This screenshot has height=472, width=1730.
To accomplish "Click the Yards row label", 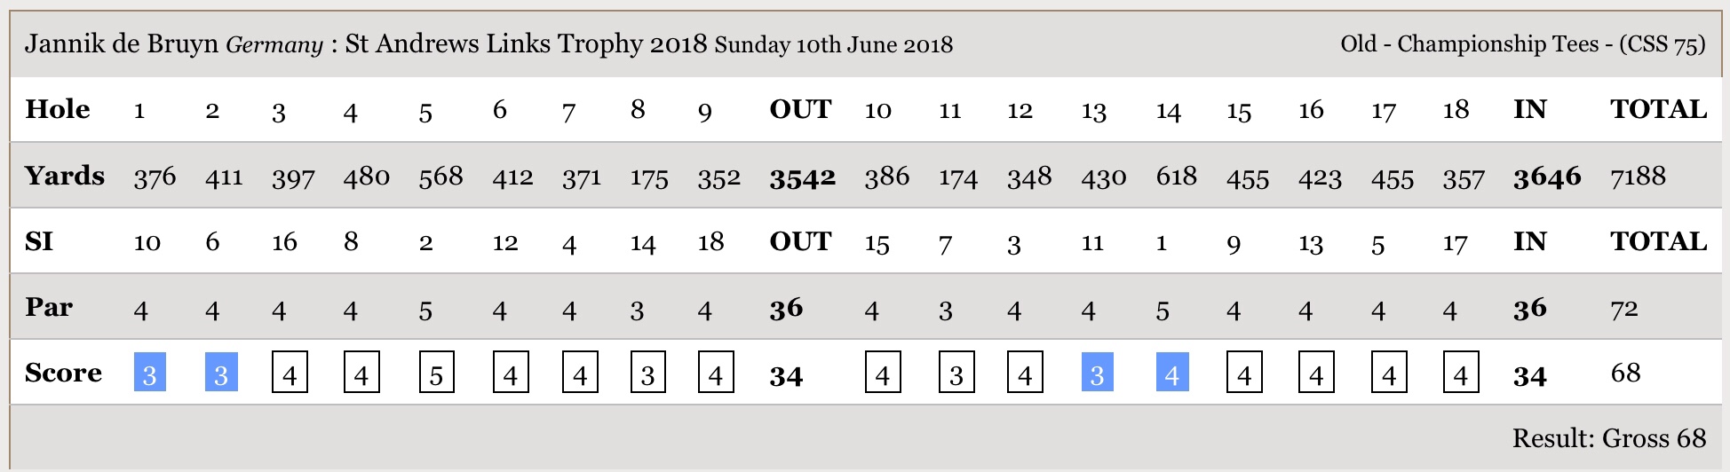I will [65, 176].
